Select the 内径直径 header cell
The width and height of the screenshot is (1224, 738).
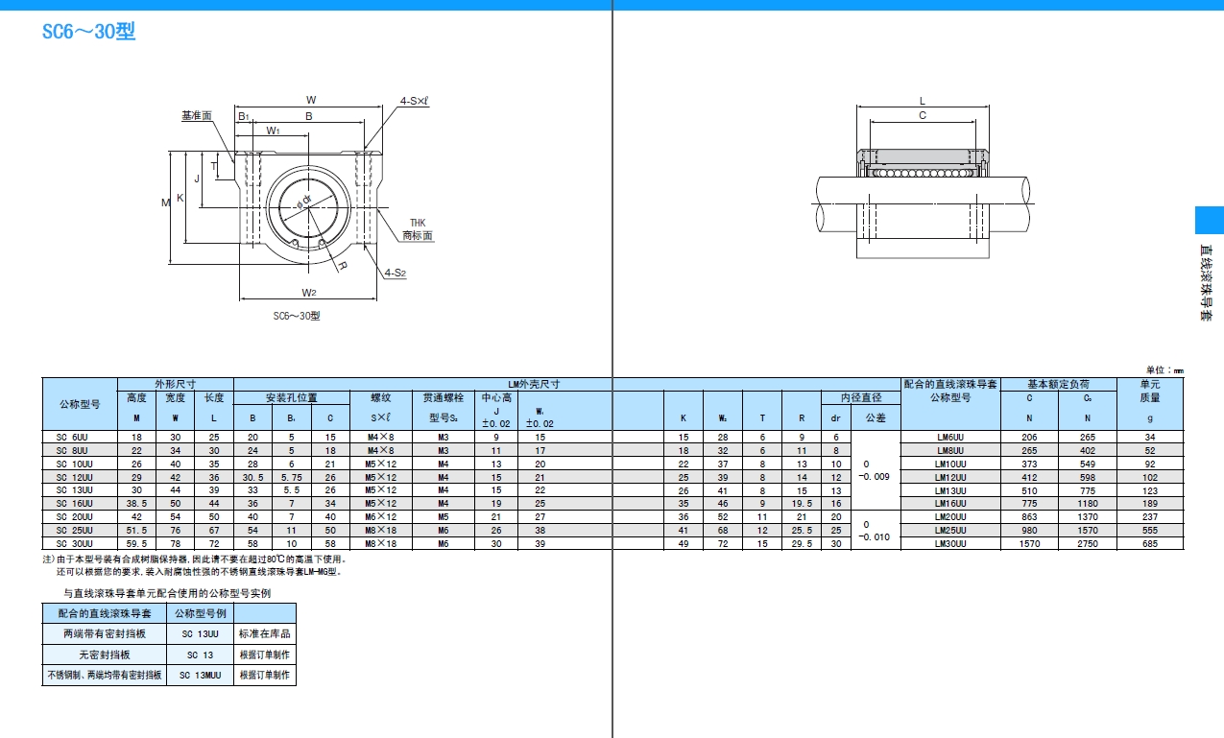point(860,397)
